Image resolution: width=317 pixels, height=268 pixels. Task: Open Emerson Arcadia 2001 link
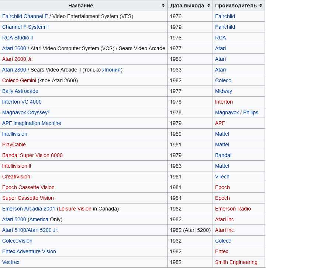[x=28, y=209]
